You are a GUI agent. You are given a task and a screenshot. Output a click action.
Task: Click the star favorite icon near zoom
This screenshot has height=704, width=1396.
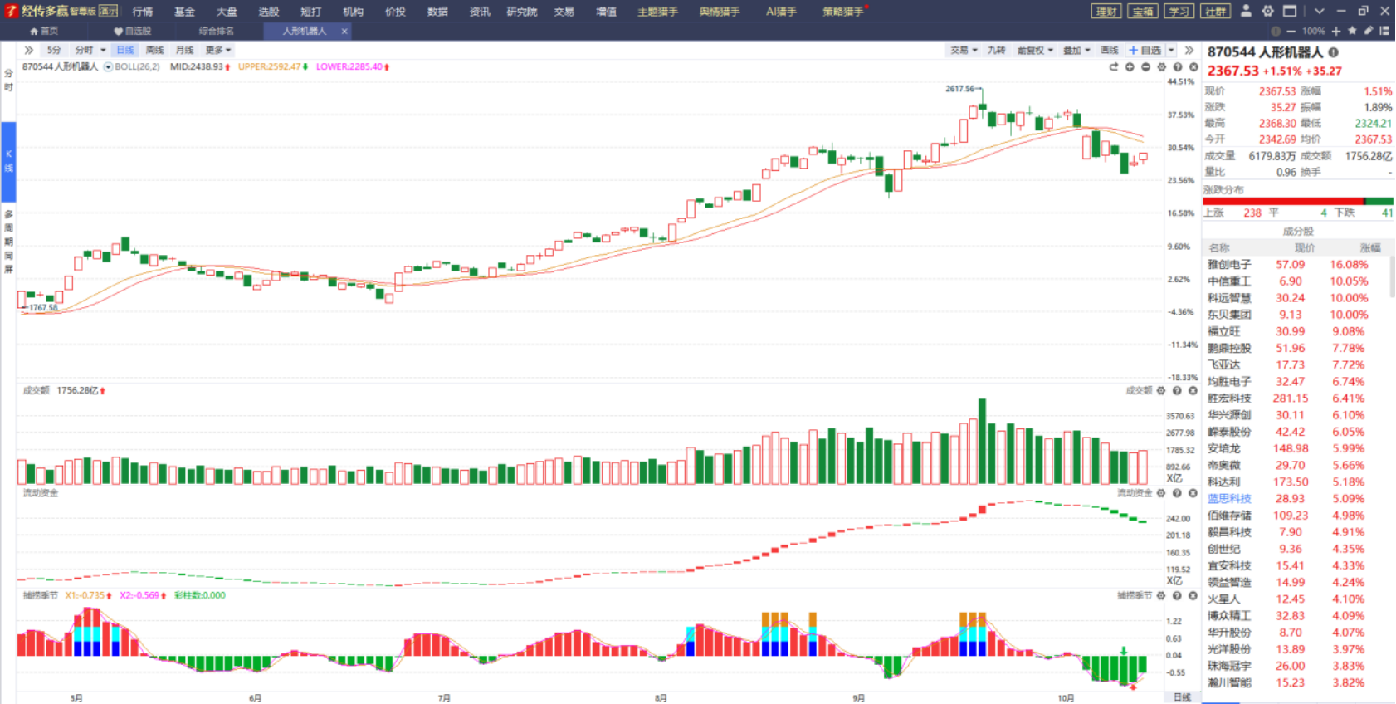(1352, 31)
